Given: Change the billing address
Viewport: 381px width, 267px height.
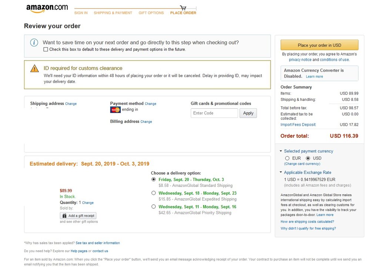Looking at the screenshot, I should coord(146,122).
